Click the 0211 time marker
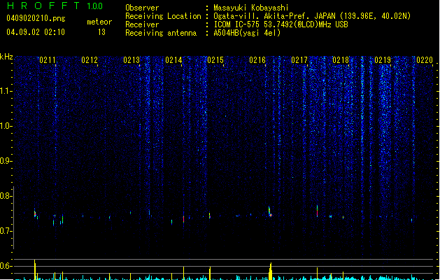Viewport: 440px width, 280px height. (48, 60)
